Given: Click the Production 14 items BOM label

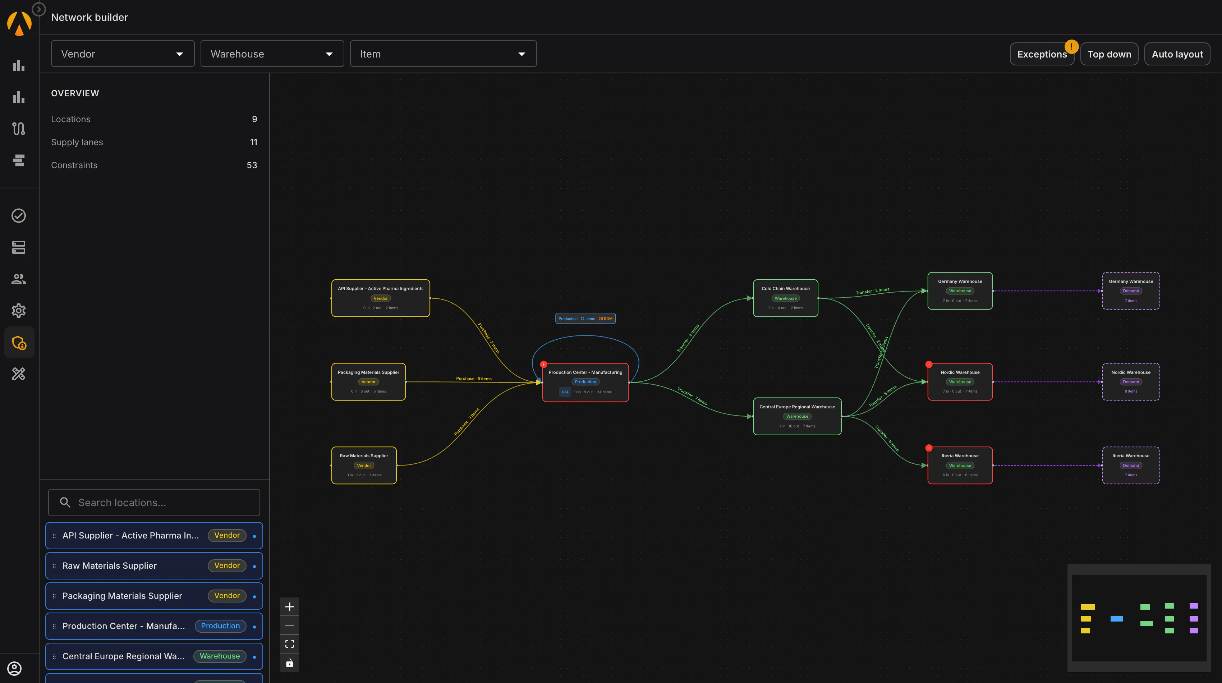Looking at the screenshot, I should pos(585,318).
